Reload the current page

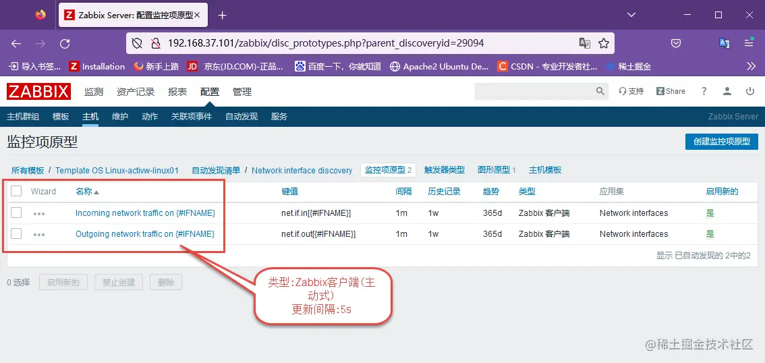click(x=65, y=43)
